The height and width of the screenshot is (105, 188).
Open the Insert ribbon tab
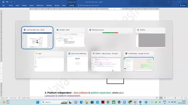tap(17, 6)
